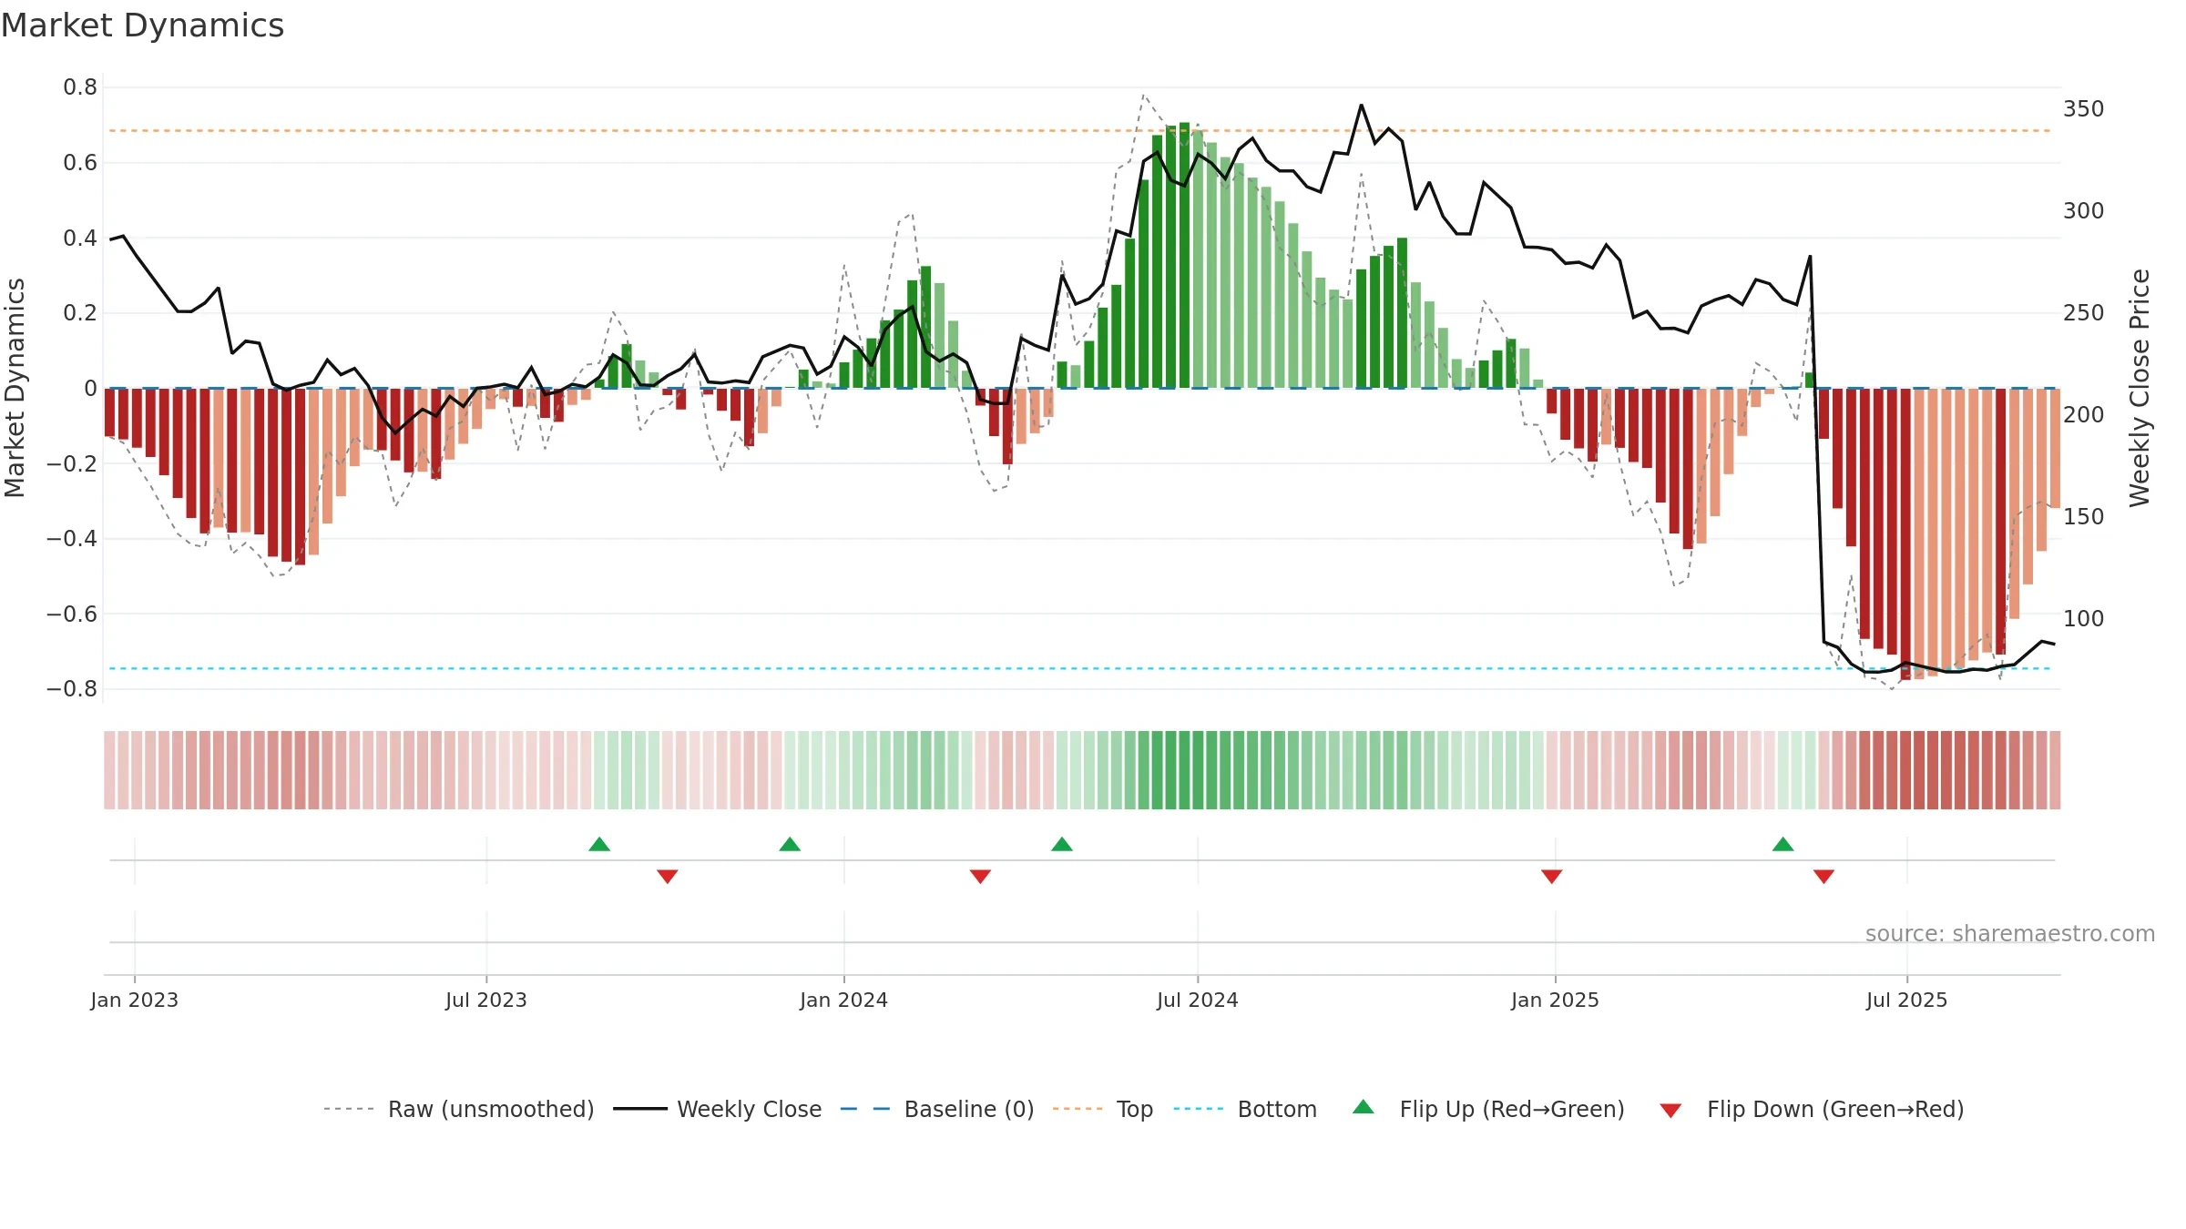Click the red Flip Down legend triangle
The image size is (2186, 1229).
(x=1670, y=1111)
